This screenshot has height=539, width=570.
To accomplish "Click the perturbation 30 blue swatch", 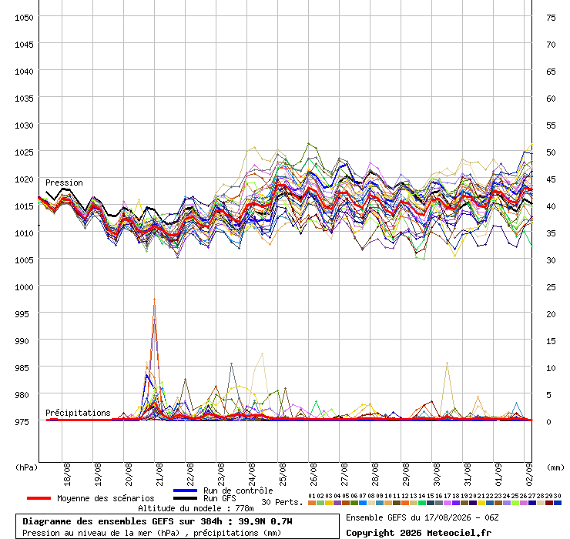I will point(558,503).
